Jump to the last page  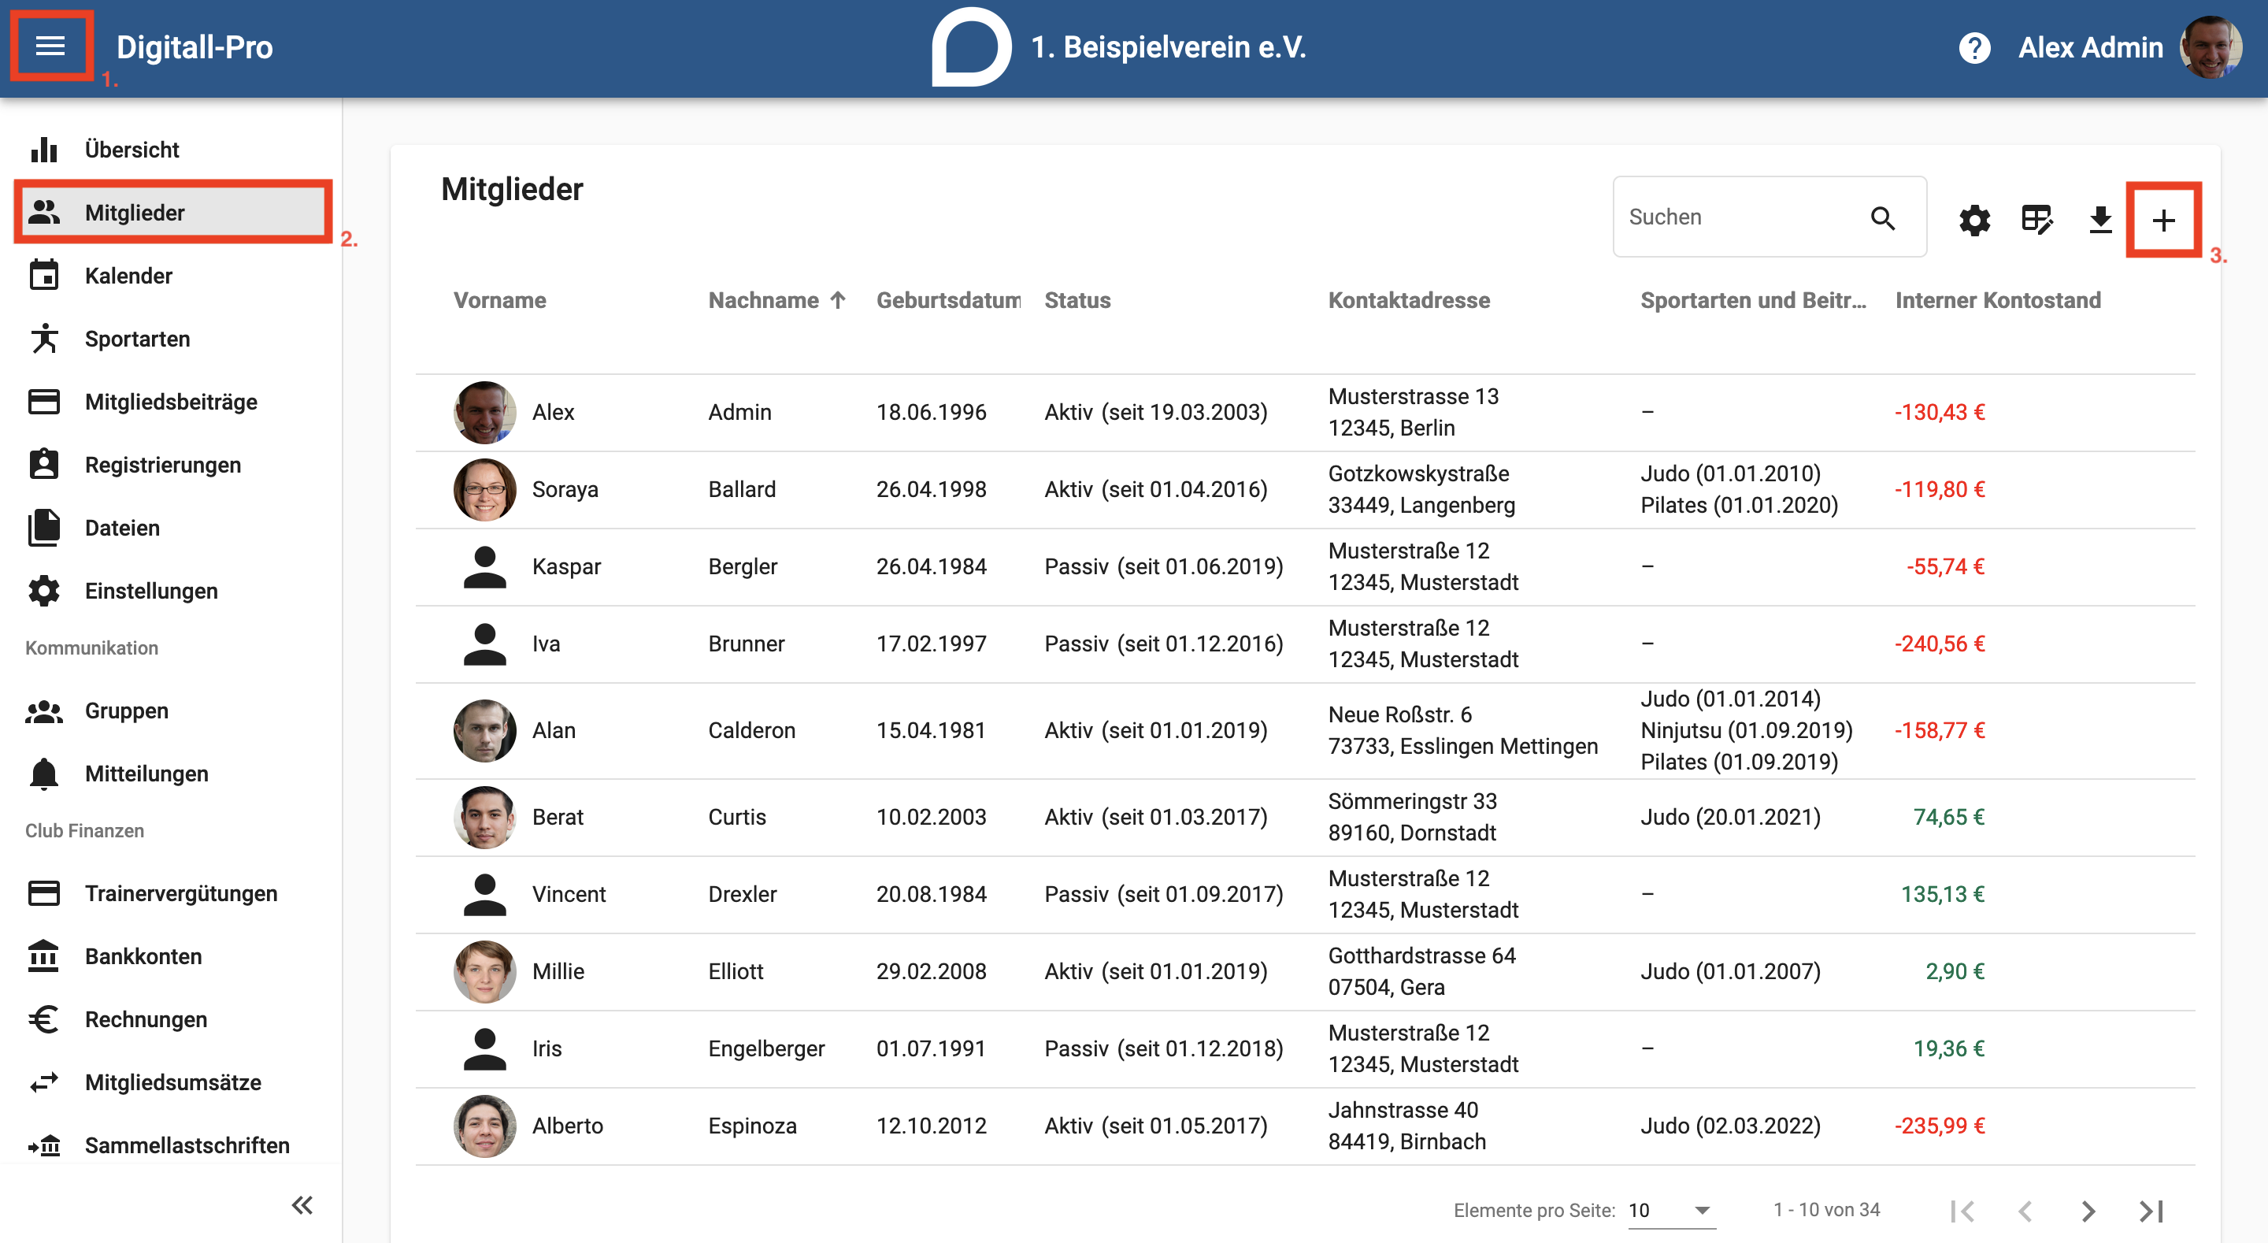[x=2151, y=1211]
